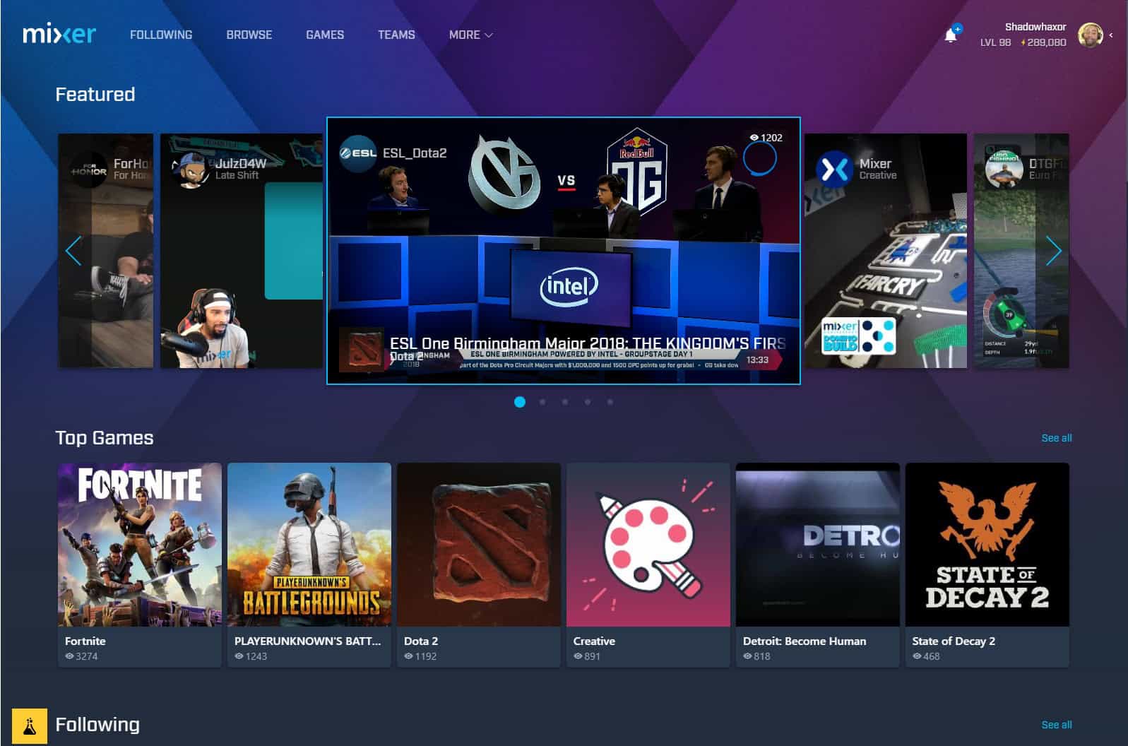The width and height of the screenshot is (1128, 746).
Task: Click the 1202 viewer count eye icon
Action: (x=754, y=138)
